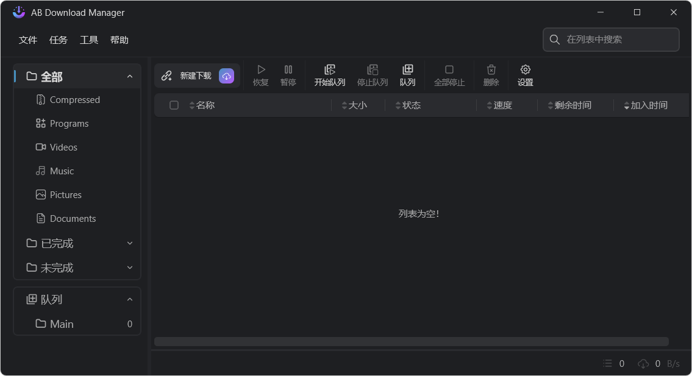The width and height of the screenshot is (692, 376).
Task: Click the 恢复 resume play icon
Action: coord(261,69)
